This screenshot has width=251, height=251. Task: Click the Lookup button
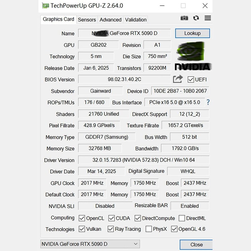[x=192, y=33]
